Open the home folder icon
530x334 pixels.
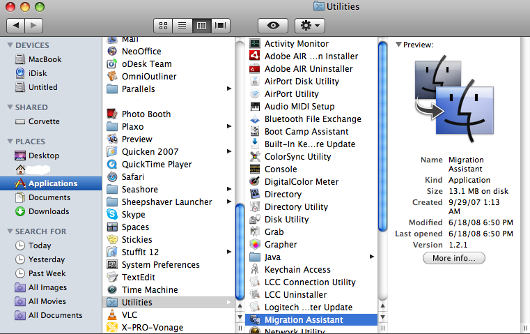point(20,169)
